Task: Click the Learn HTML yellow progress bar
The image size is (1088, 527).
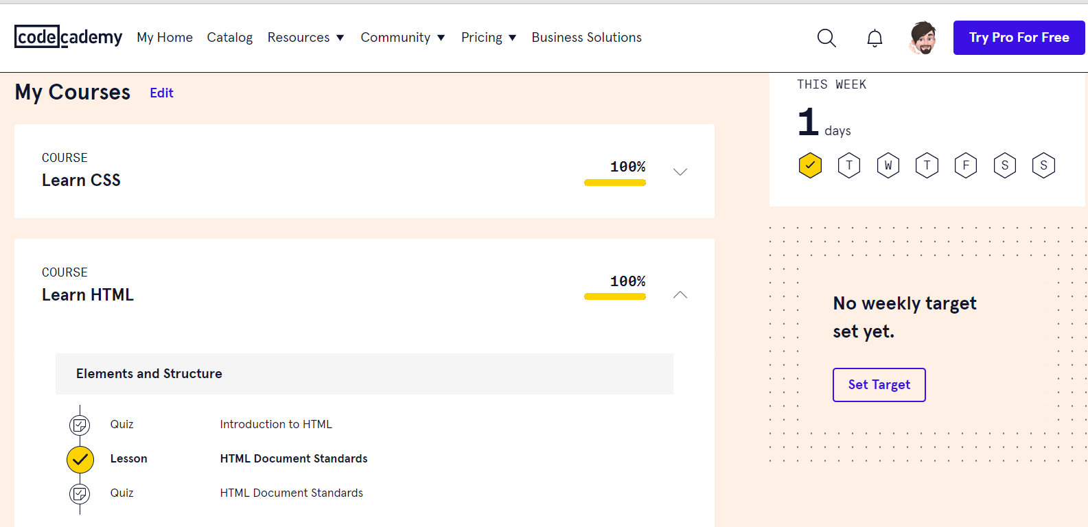Action: click(615, 296)
